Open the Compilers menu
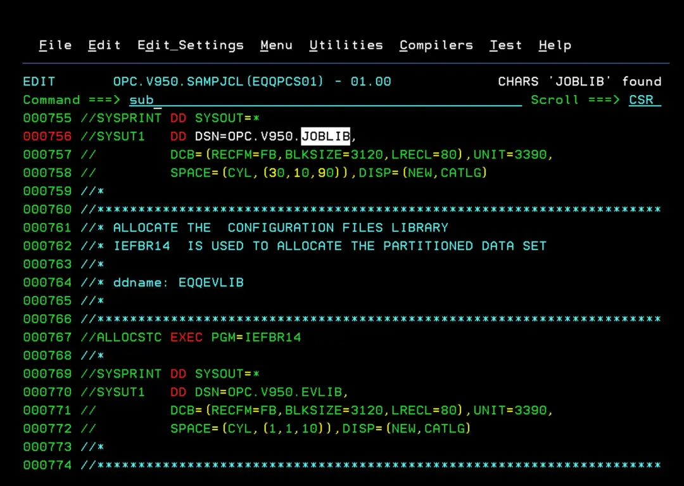This screenshot has width=684, height=486. pyautogui.click(x=436, y=46)
